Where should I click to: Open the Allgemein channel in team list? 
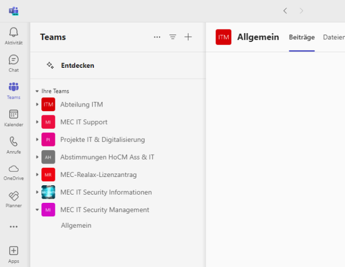coord(76,226)
